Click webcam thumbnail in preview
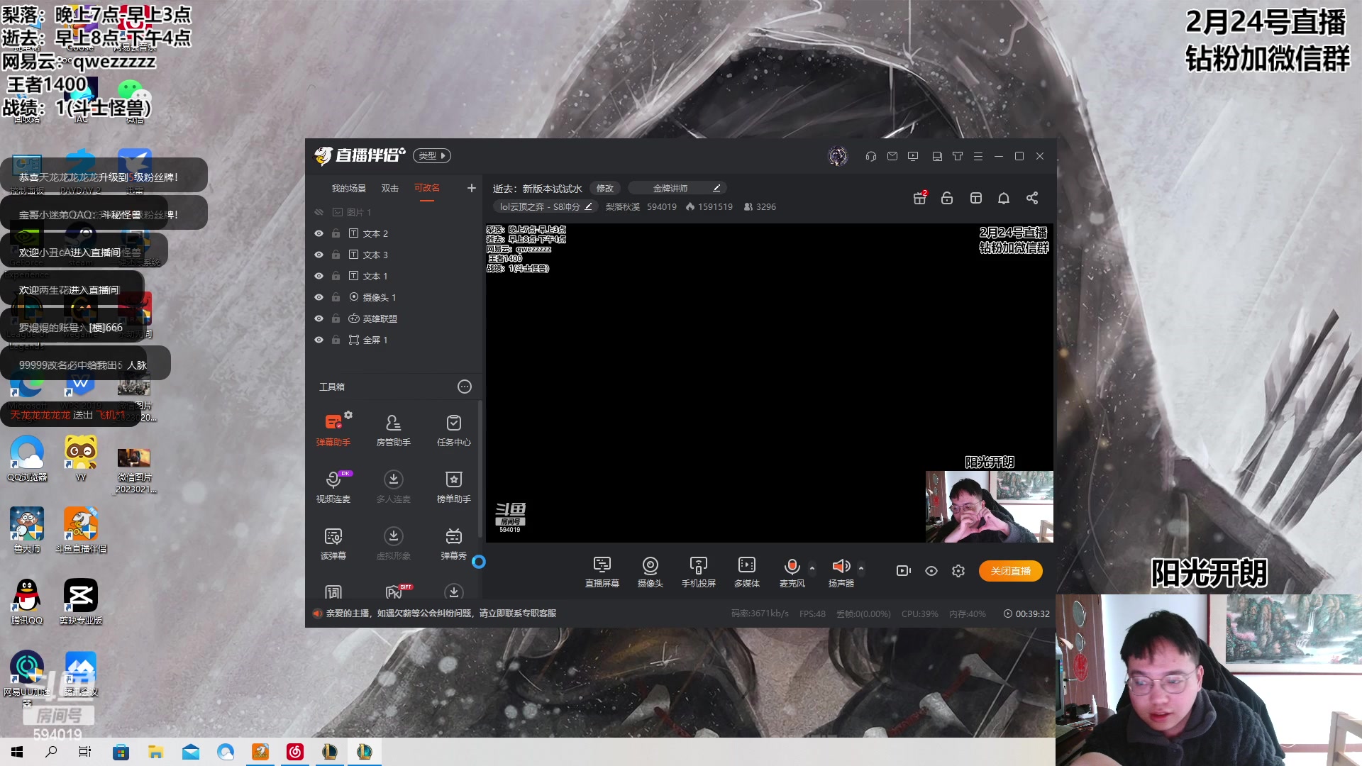The image size is (1362, 766). click(x=989, y=506)
